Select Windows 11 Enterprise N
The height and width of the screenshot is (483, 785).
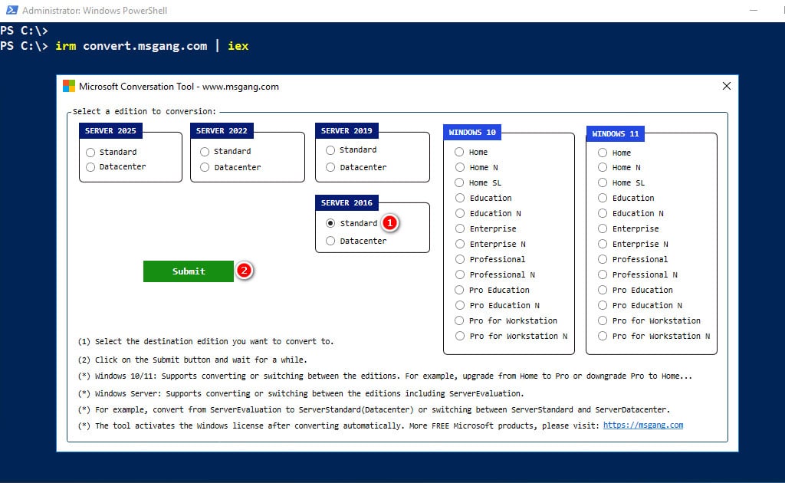603,244
